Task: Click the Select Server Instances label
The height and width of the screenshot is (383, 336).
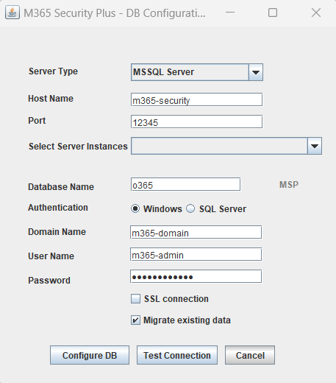Action: click(78, 147)
